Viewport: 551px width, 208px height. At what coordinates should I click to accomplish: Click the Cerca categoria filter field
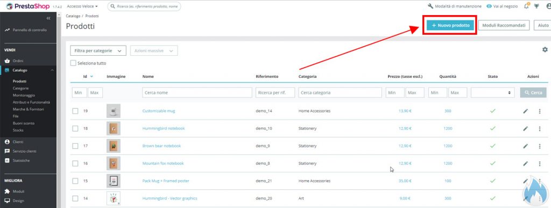(340, 92)
